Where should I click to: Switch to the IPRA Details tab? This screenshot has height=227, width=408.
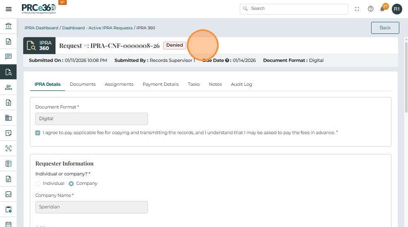[x=47, y=84]
